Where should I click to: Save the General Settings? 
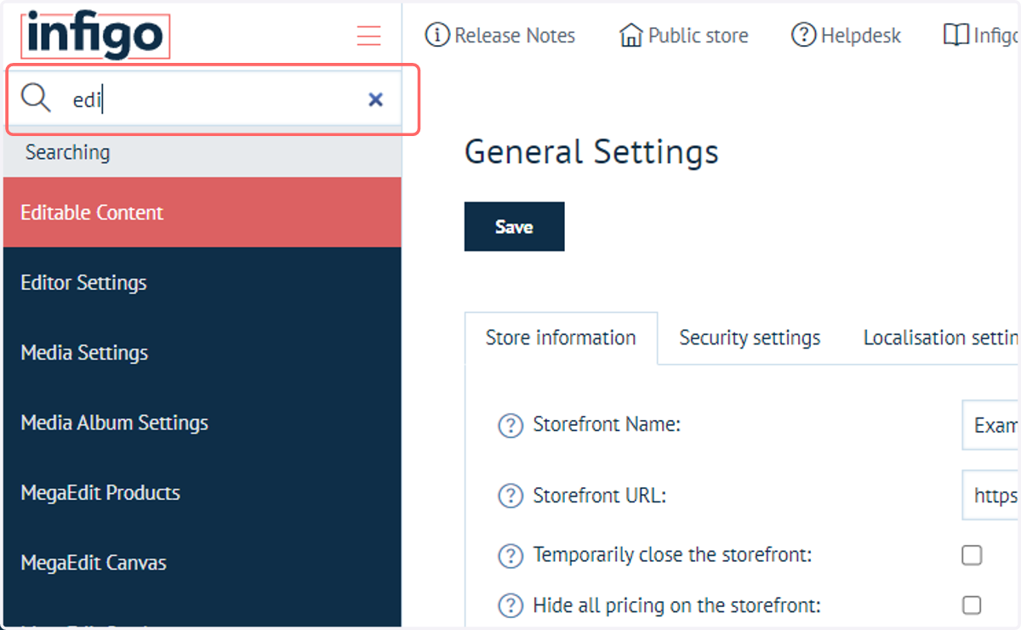[514, 226]
